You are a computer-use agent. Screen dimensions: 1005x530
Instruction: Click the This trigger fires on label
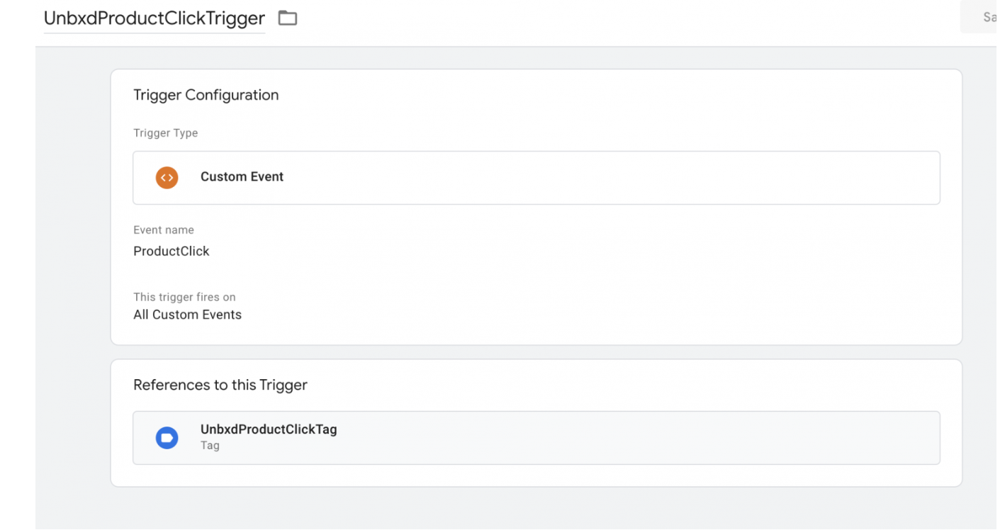click(184, 297)
